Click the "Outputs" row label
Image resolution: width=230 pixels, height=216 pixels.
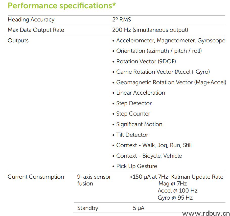(18, 41)
